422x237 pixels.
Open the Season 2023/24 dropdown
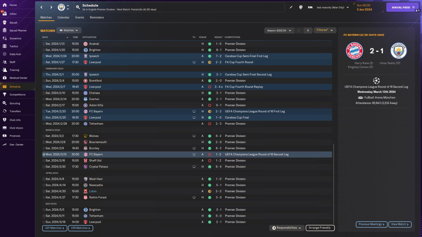[279, 30]
